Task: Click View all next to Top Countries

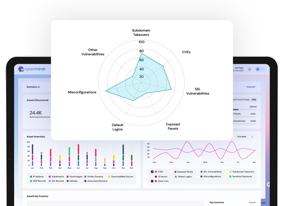Action: [x=252, y=203]
